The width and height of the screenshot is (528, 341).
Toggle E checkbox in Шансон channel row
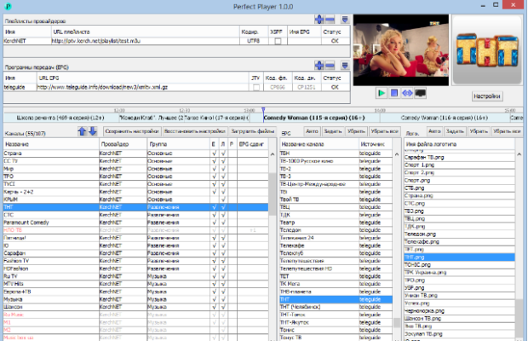coord(214,307)
